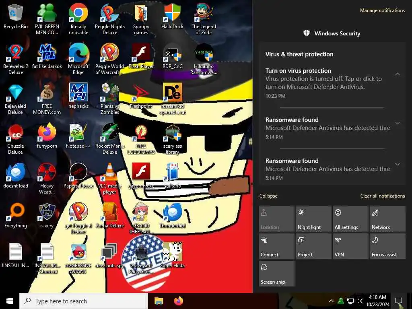Start a Screen snip
This screenshot has width=412, height=309.
[x=277, y=274]
